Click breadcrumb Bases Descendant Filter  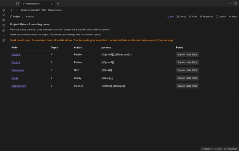33,10
